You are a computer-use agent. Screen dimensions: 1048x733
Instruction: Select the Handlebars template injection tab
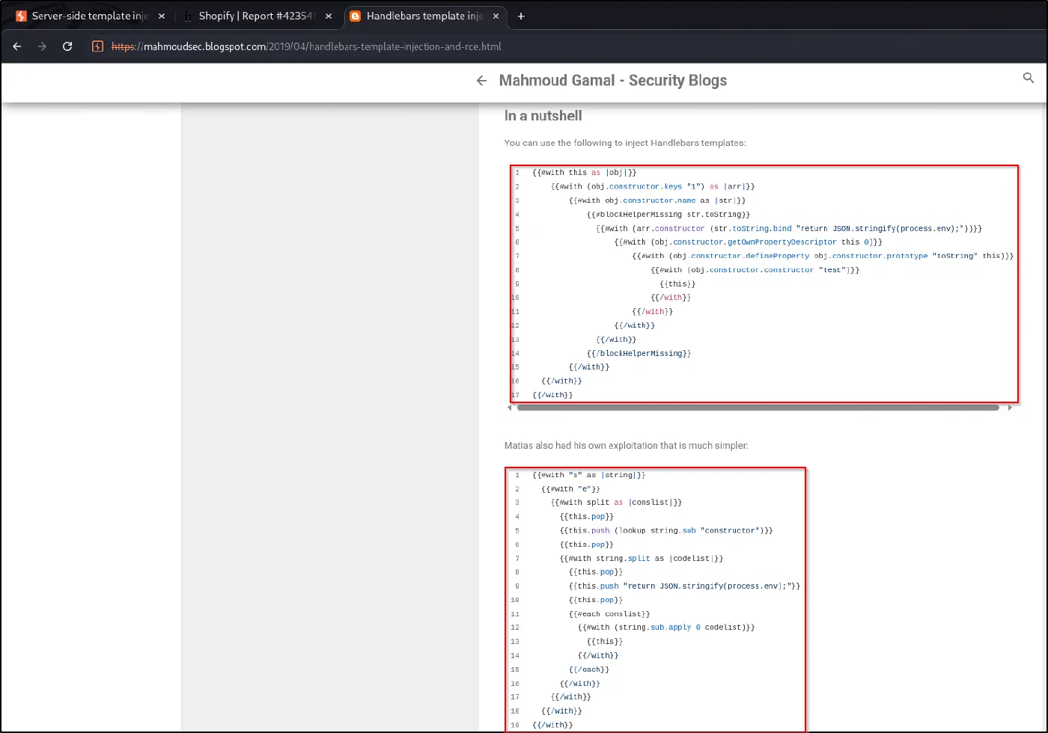(424, 16)
